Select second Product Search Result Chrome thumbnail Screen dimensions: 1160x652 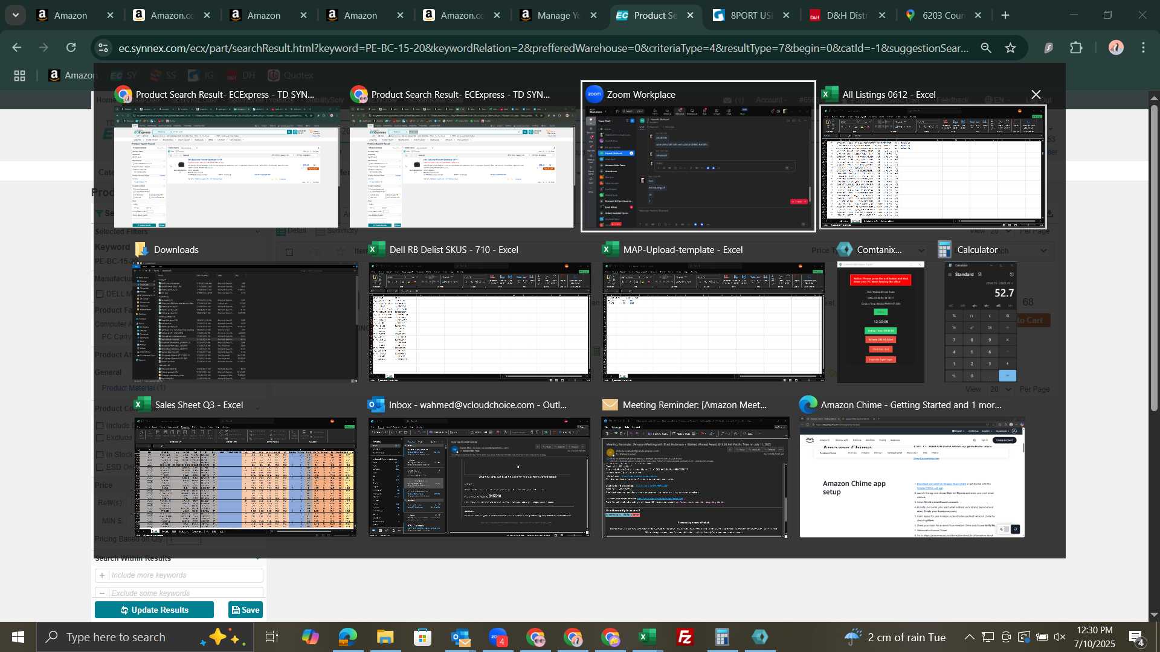coord(462,156)
